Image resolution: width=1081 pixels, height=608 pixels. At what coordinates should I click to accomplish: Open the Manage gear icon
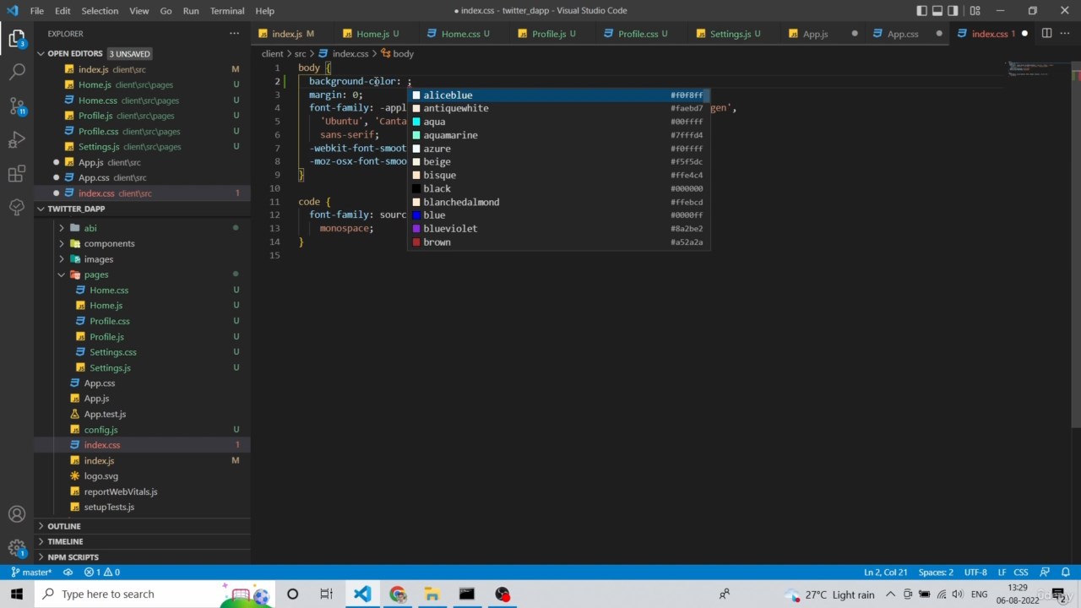pos(17,548)
